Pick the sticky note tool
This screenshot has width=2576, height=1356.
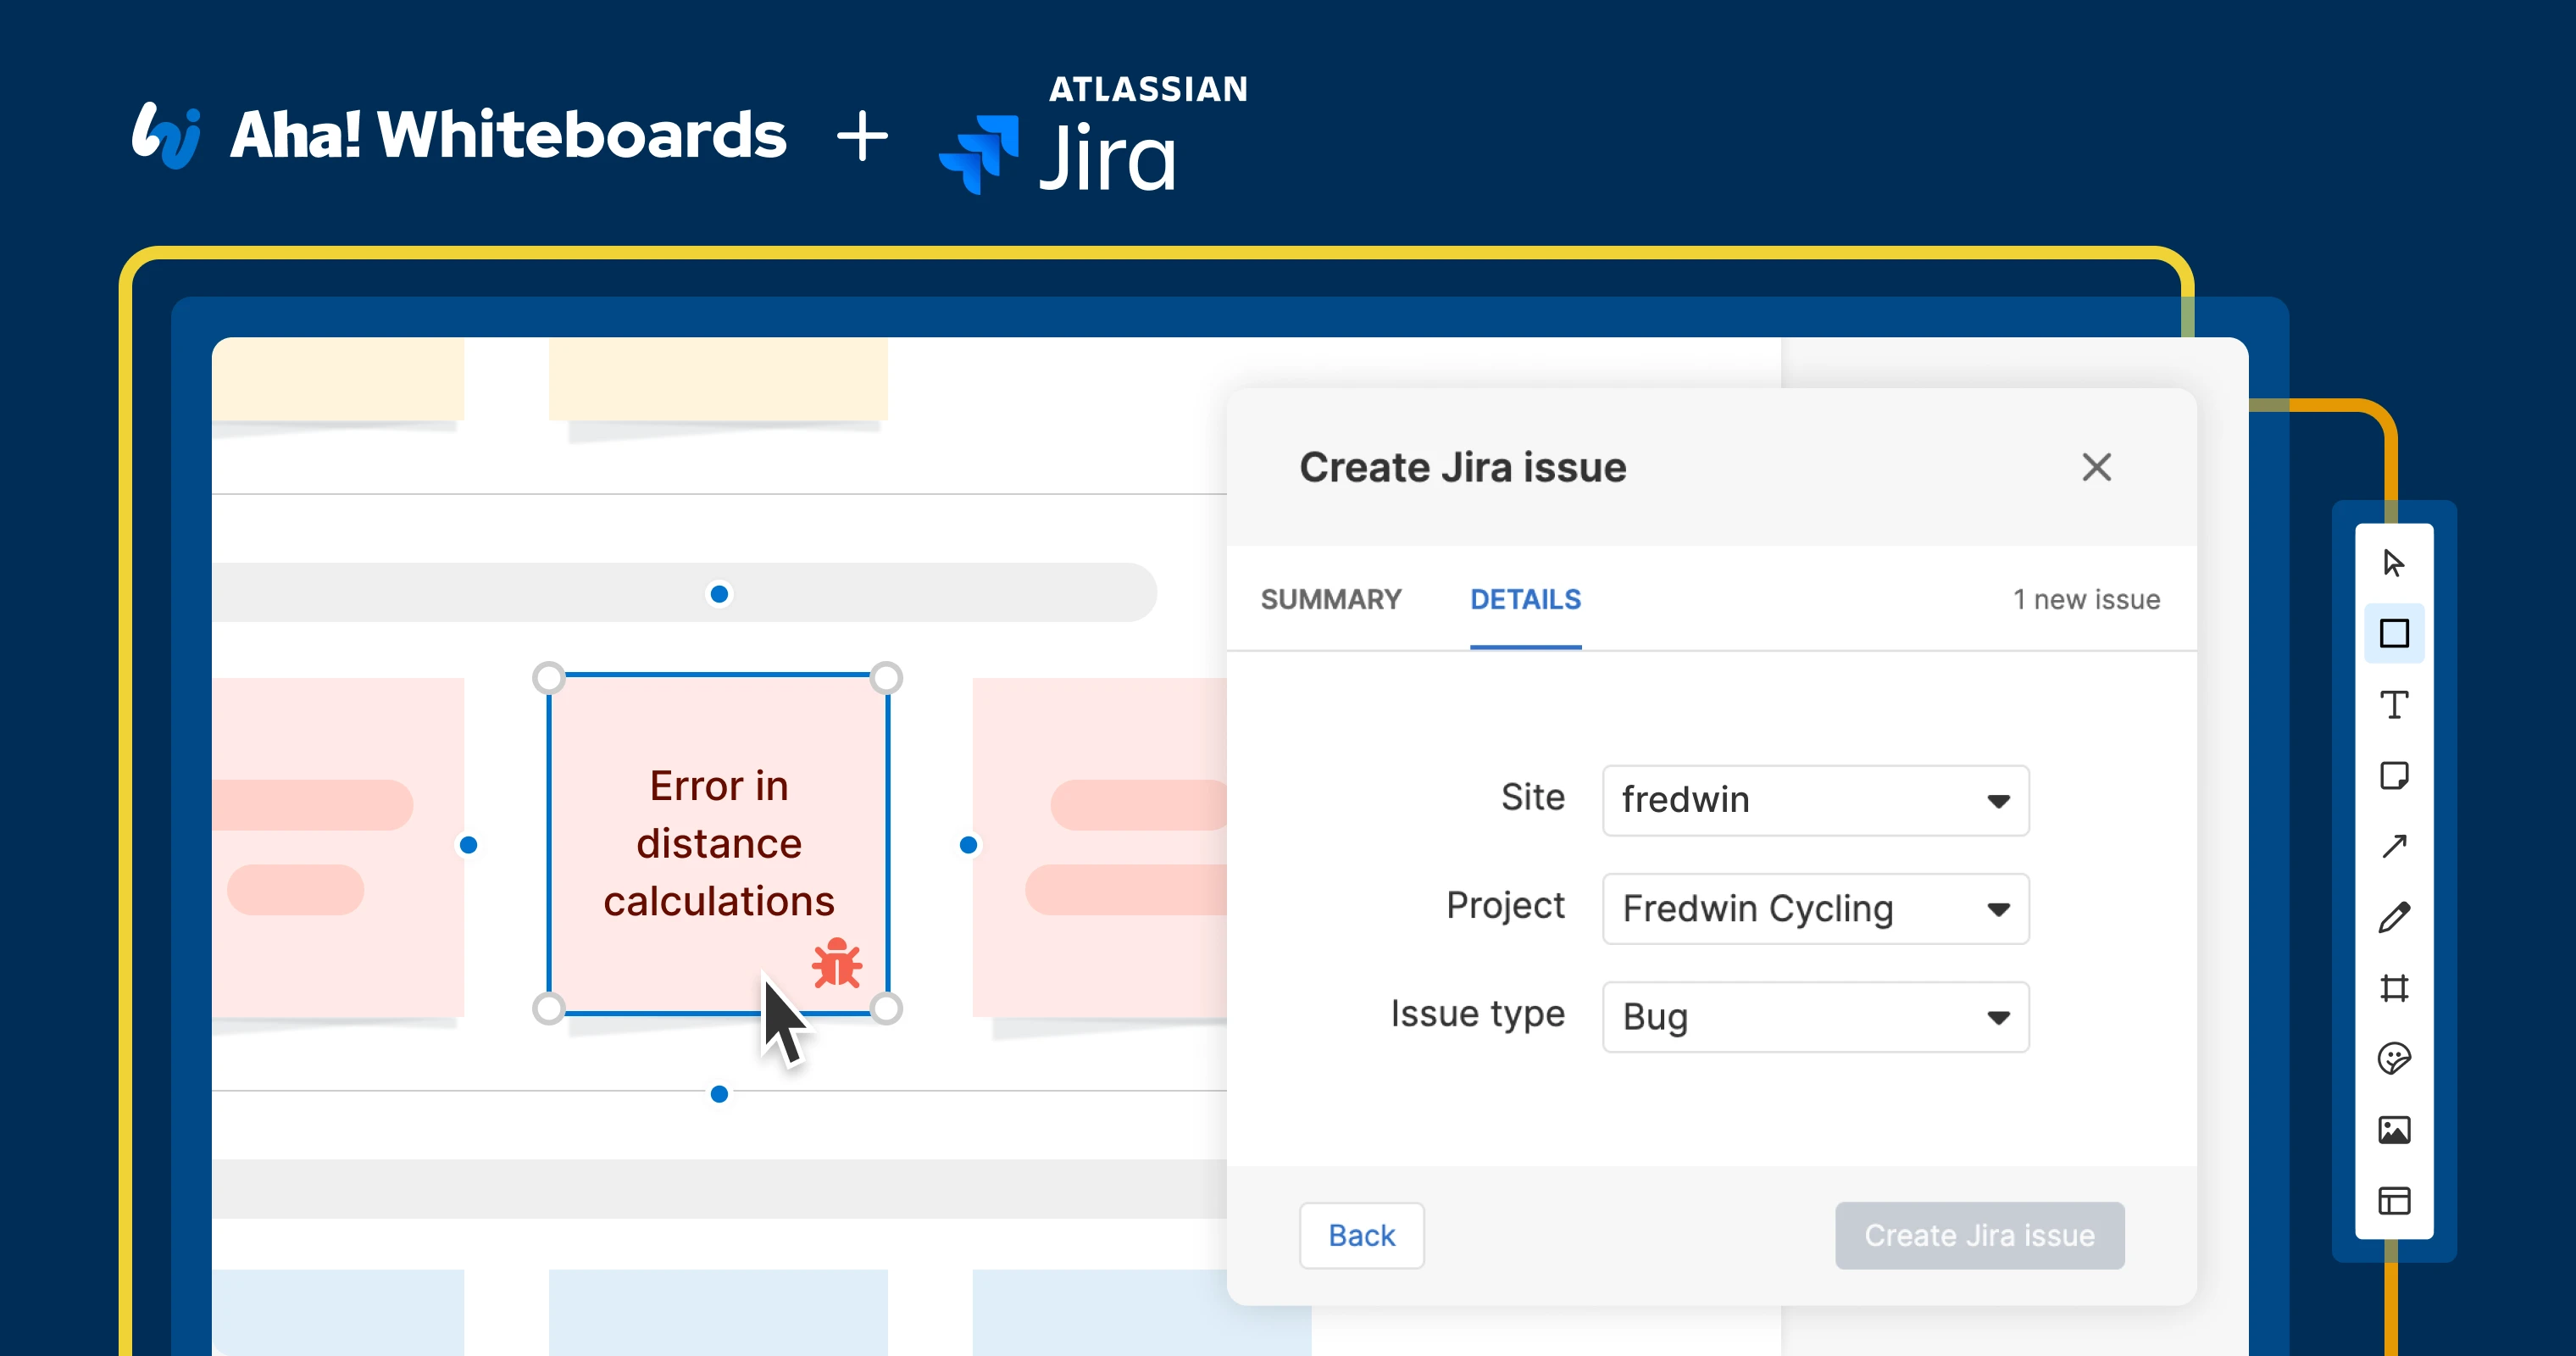2393,776
